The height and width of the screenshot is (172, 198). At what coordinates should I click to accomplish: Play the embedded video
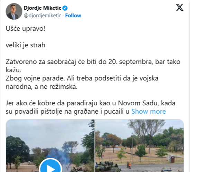point(50,166)
